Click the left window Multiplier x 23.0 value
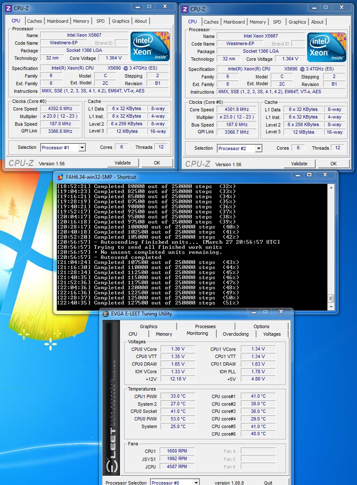Viewport: 357px width, 485px height. pyautogui.click(x=60, y=116)
